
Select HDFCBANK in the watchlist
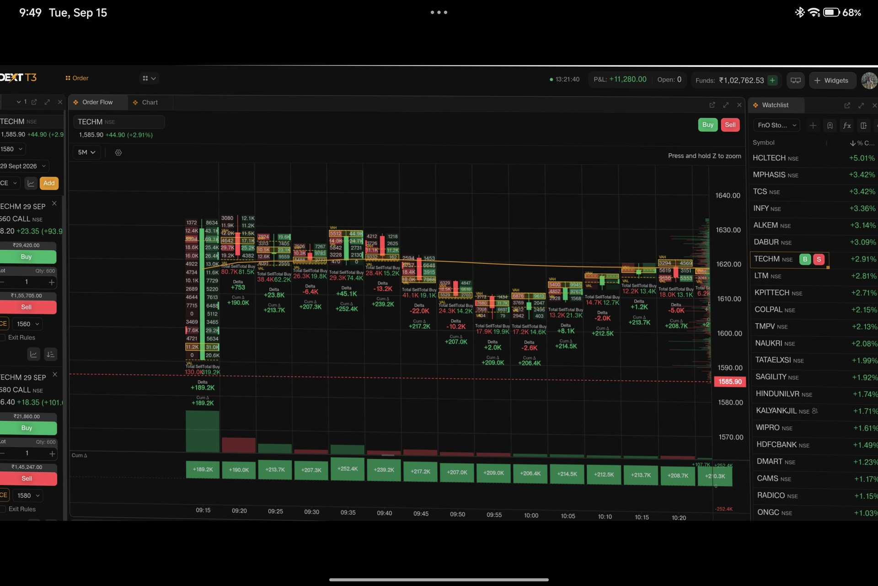click(x=815, y=445)
